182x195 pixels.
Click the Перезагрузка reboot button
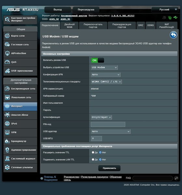(86, 9)
